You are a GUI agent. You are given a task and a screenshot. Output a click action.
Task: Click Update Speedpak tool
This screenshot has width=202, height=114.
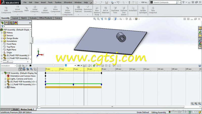(x=143, y=10)
